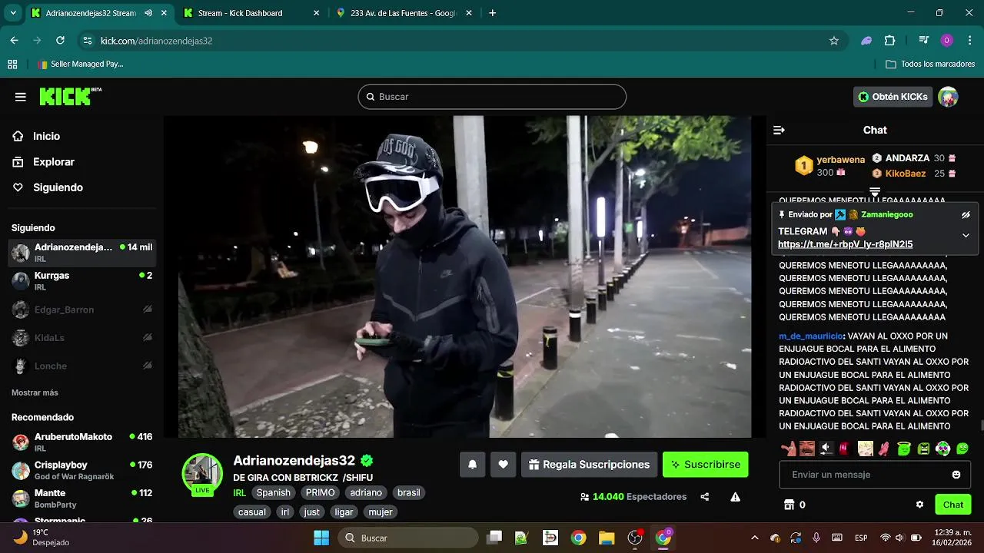Viewport: 984px width, 553px height.
Task: Open Siguiendo from the sidebar
Action: [58, 187]
